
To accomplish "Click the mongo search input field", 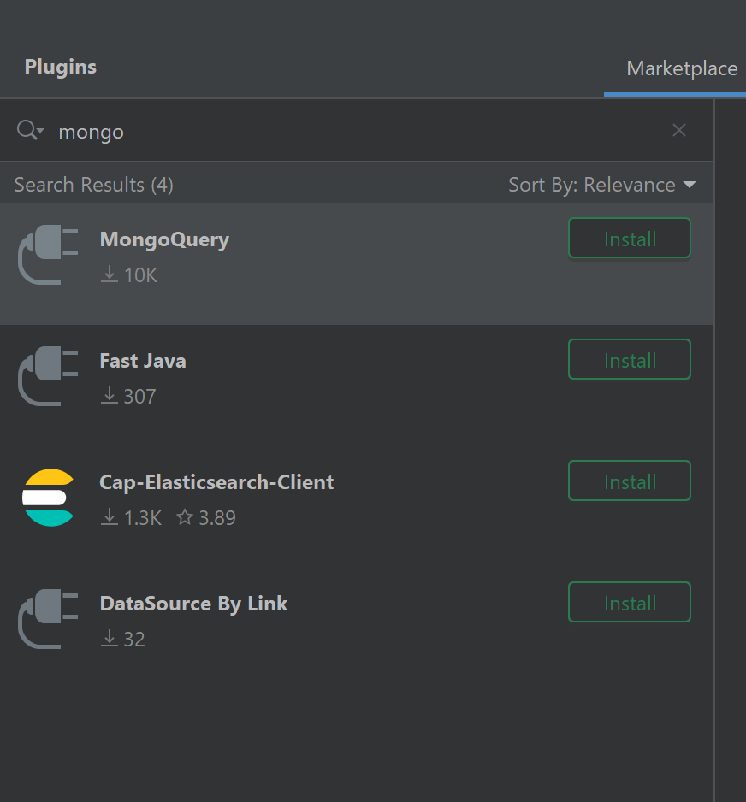I will tap(358, 132).
